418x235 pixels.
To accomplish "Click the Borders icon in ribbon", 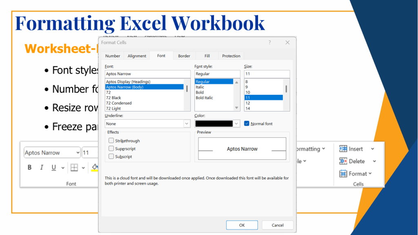I will click(74, 167).
